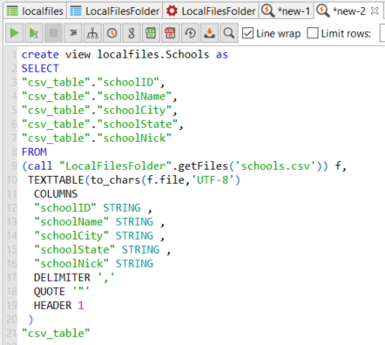Click "schoolNick" on line 7

click(134, 139)
